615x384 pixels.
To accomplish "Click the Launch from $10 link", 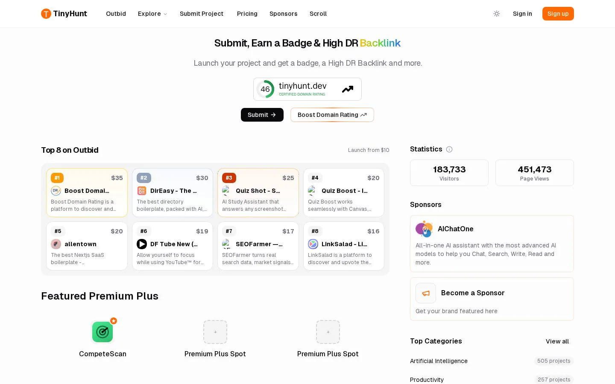I will [x=369, y=150].
